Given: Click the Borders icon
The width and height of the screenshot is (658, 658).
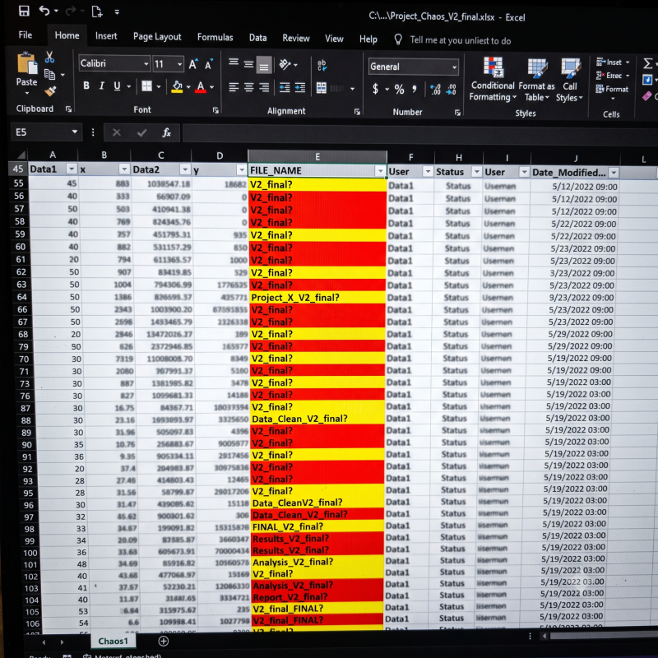Looking at the screenshot, I should click(147, 86).
